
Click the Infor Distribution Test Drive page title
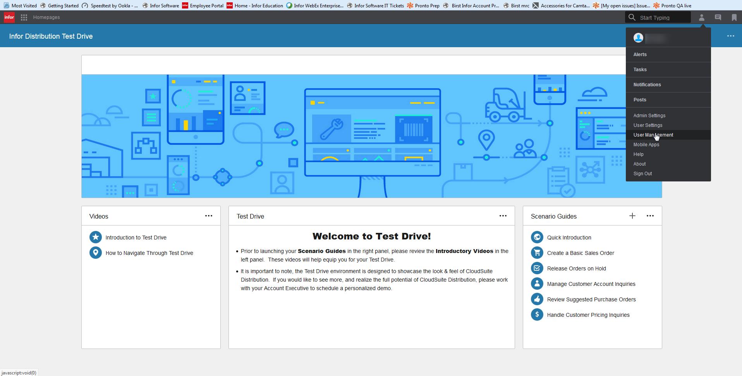tap(51, 36)
